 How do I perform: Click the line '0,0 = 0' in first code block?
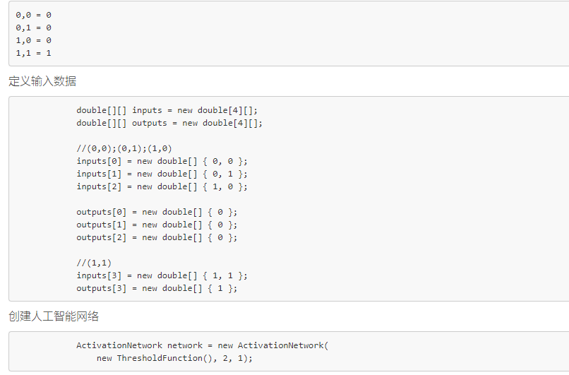pos(33,16)
